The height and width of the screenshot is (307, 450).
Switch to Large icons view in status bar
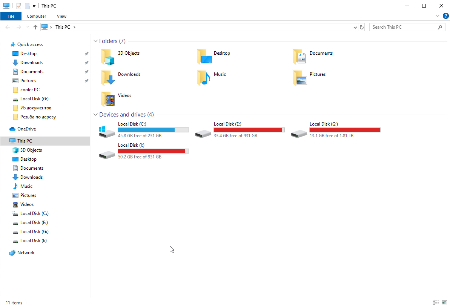[444, 302]
